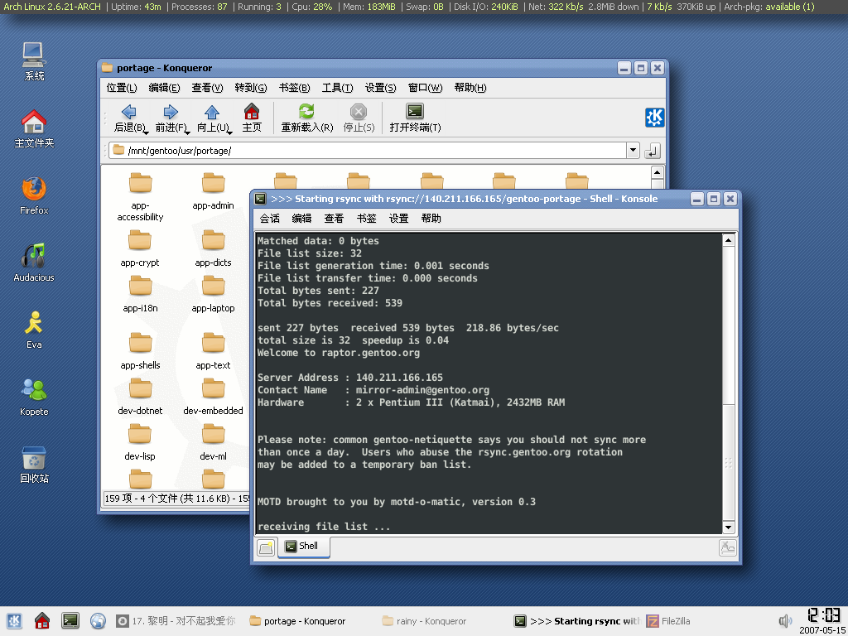Go up one directory with Up arrow
Viewport: 848px width, 636px height.
pos(212,112)
